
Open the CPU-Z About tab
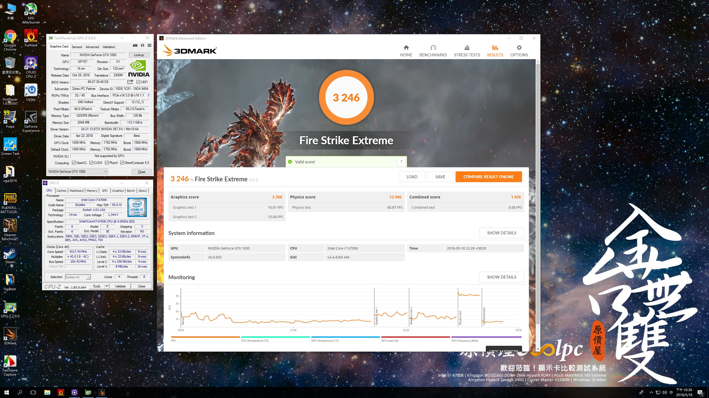pos(143,191)
